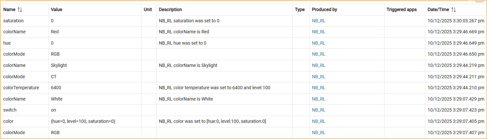487x139 pixels.
Task: Open NB_RL link in the switch row
Action: coord(319,110)
